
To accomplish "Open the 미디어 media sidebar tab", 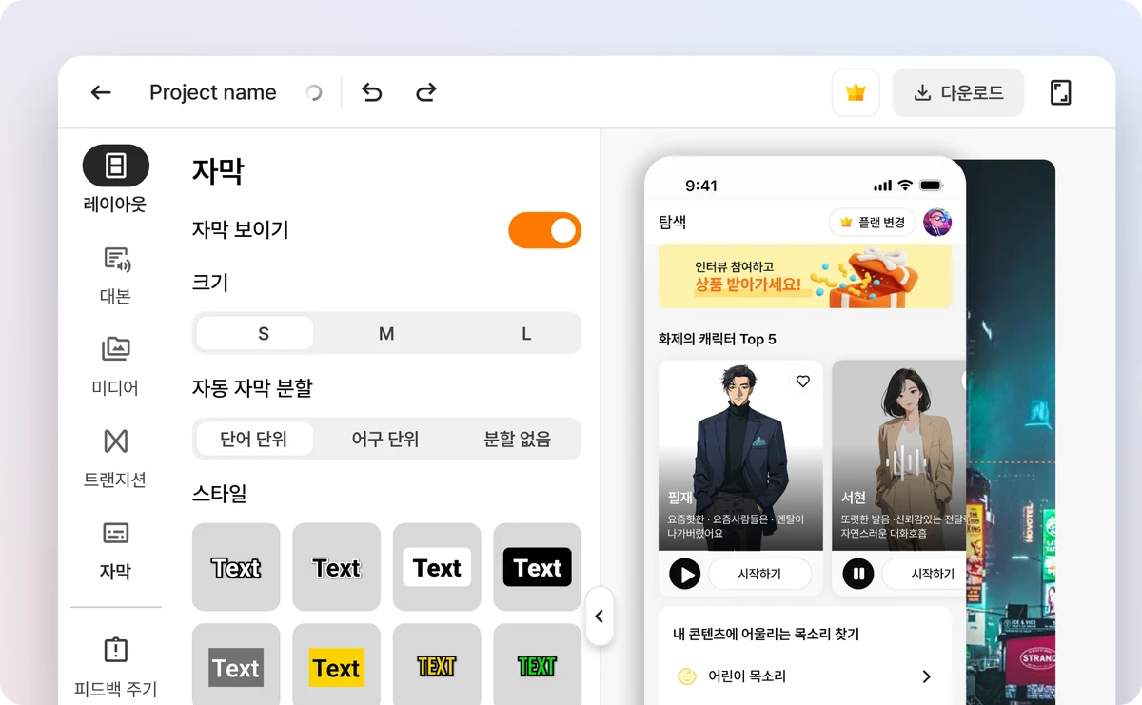I will [x=115, y=366].
